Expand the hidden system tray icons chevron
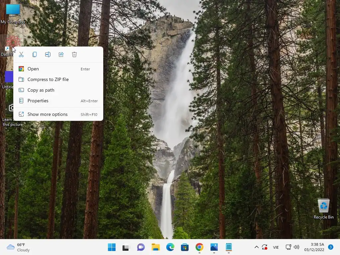 [x=257, y=247]
